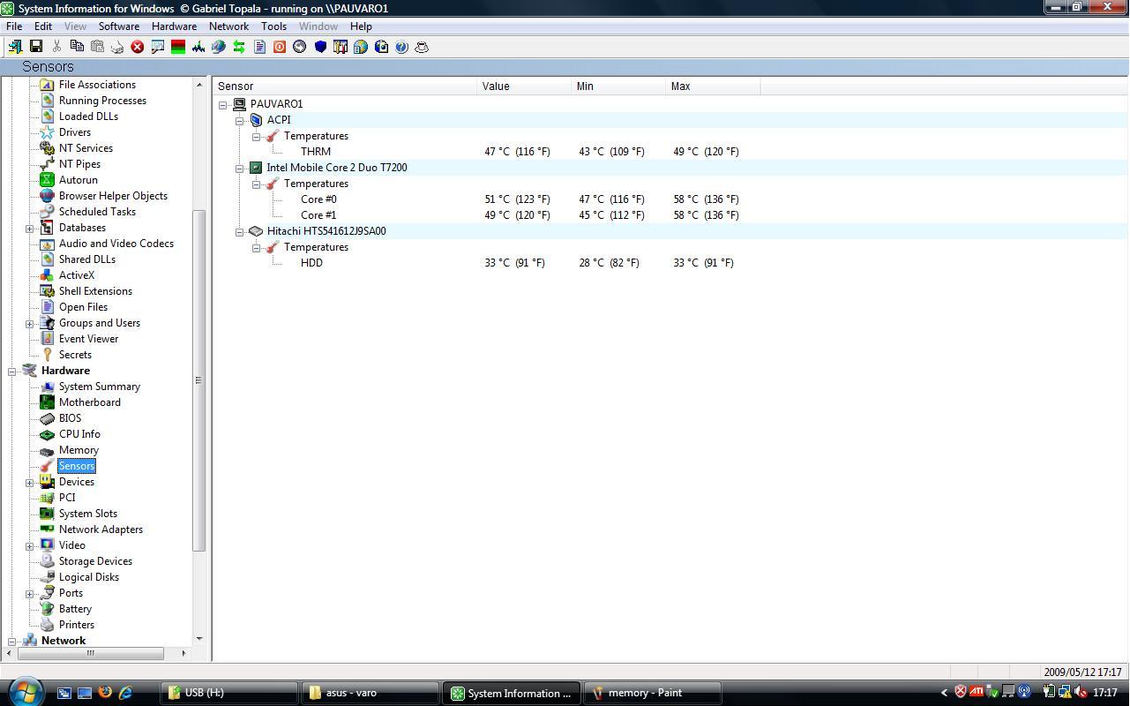Sort by the Value column header
Image resolution: width=1130 pixels, height=706 pixels.
point(525,86)
